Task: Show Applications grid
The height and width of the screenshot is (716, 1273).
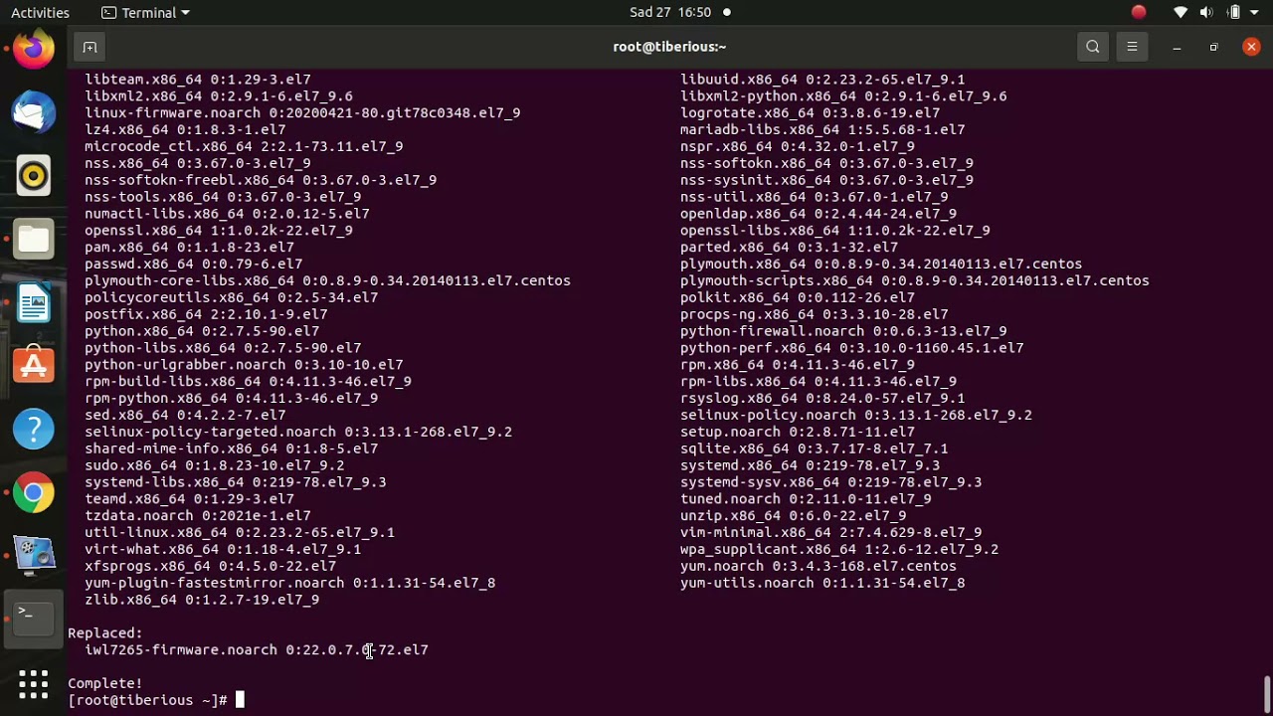Action: pyautogui.click(x=33, y=683)
